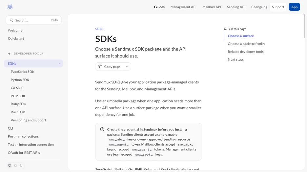Collapse the SDKs sidebar section chevron
This screenshot has height=172, width=307.
pyautogui.click(x=60, y=64)
